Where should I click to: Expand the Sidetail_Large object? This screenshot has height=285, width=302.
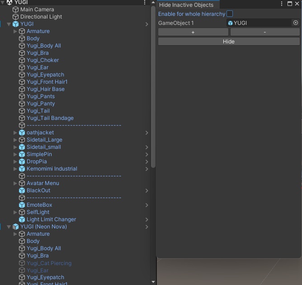tap(15, 140)
